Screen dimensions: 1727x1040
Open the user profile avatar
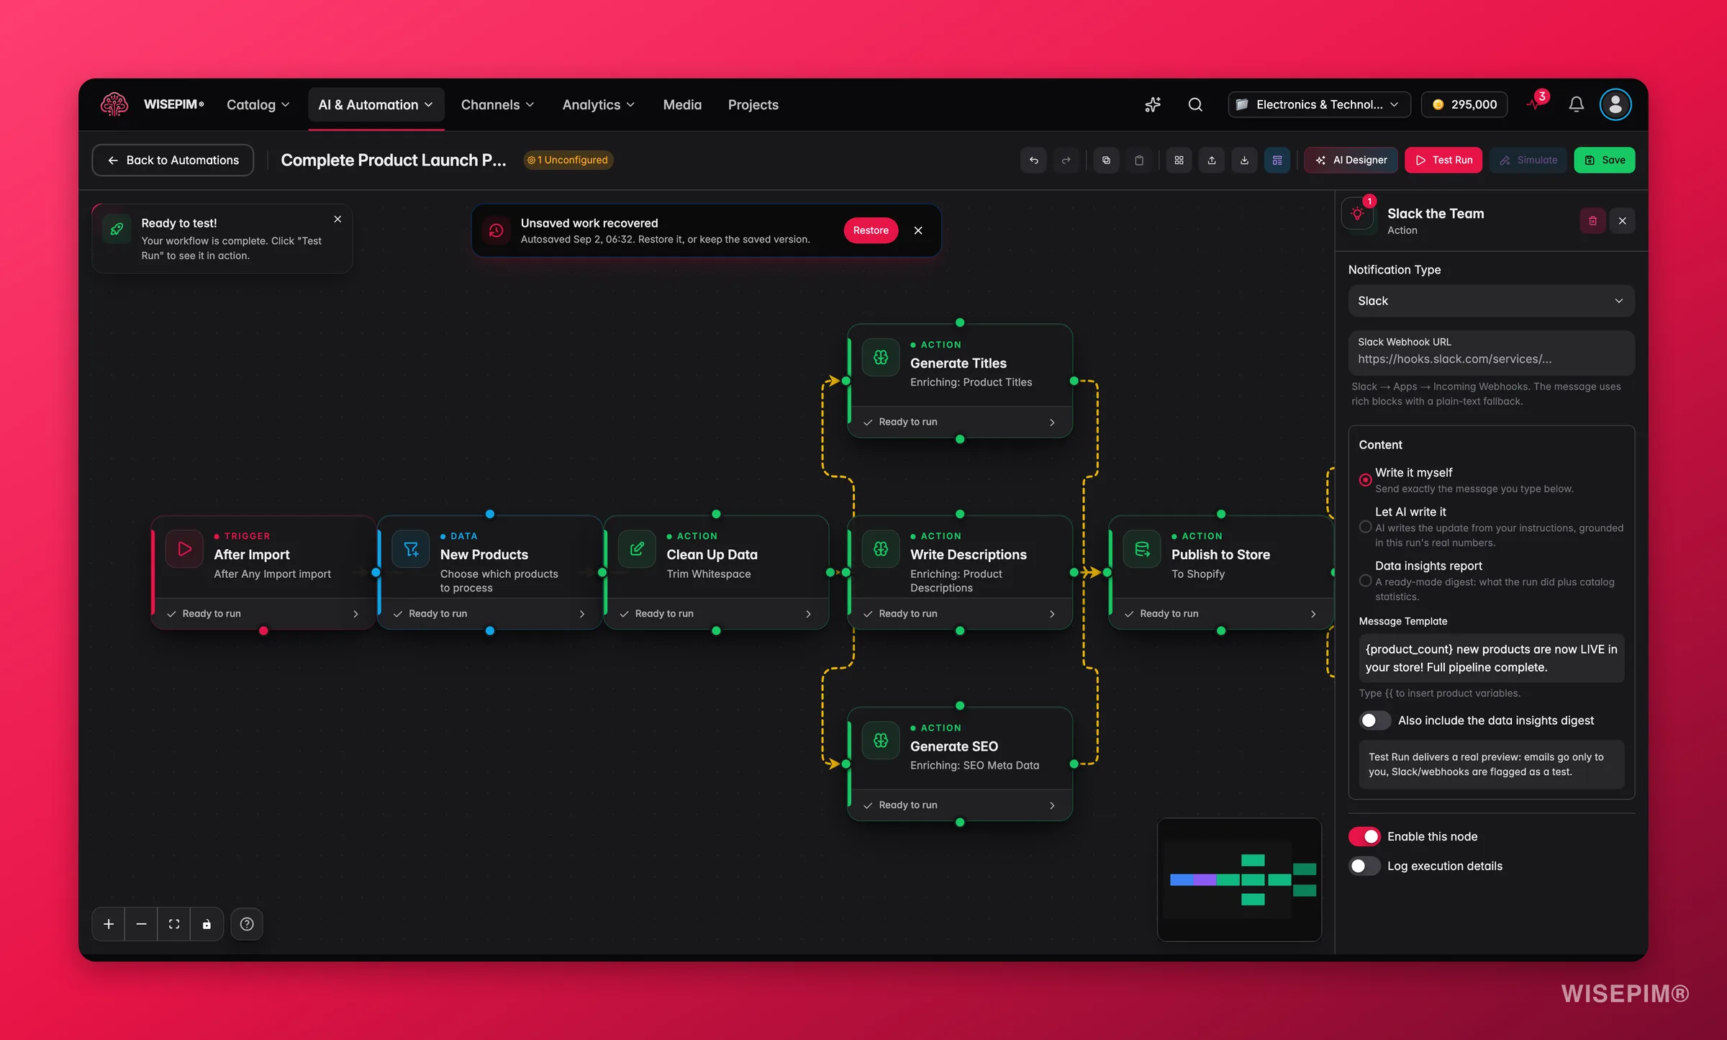point(1615,104)
